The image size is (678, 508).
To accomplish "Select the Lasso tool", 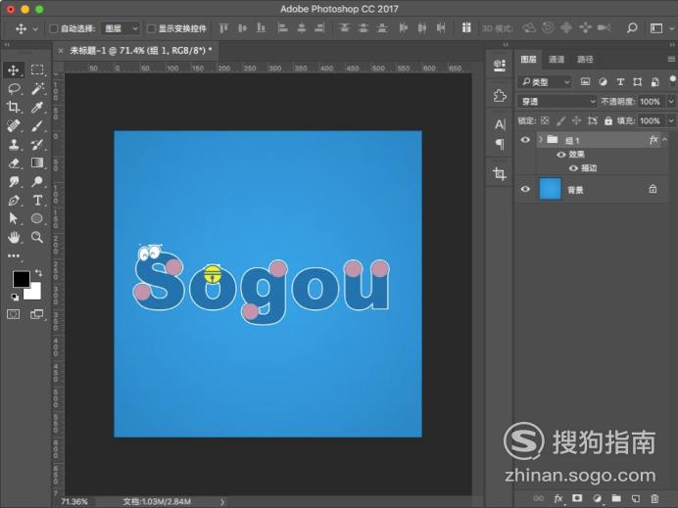I will pos(14,89).
